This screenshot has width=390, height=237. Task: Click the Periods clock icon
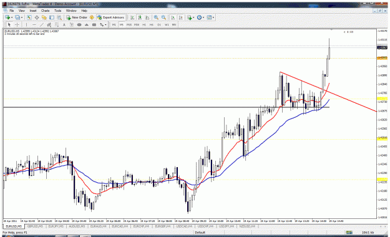point(199,17)
